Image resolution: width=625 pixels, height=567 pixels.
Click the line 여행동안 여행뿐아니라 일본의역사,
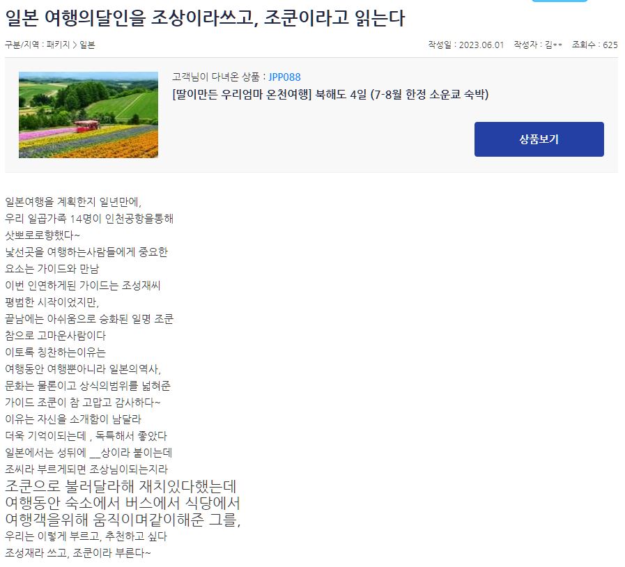click(x=82, y=369)
